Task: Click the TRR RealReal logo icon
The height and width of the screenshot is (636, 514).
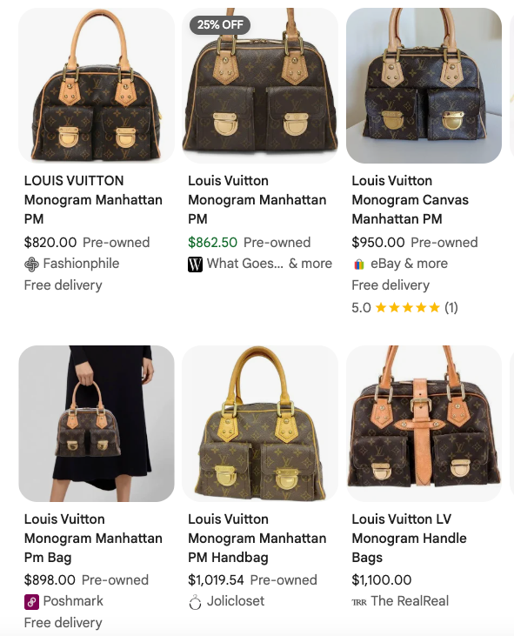Action: (359, 602)
